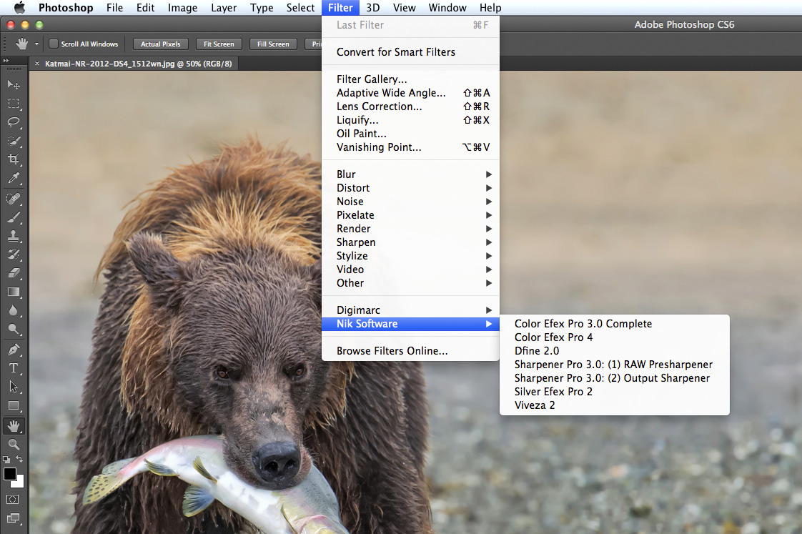Screen dimensions: 802x534
Task: Close the Katmai-NR-2012 document tab
Action: (x=37, y=64)
